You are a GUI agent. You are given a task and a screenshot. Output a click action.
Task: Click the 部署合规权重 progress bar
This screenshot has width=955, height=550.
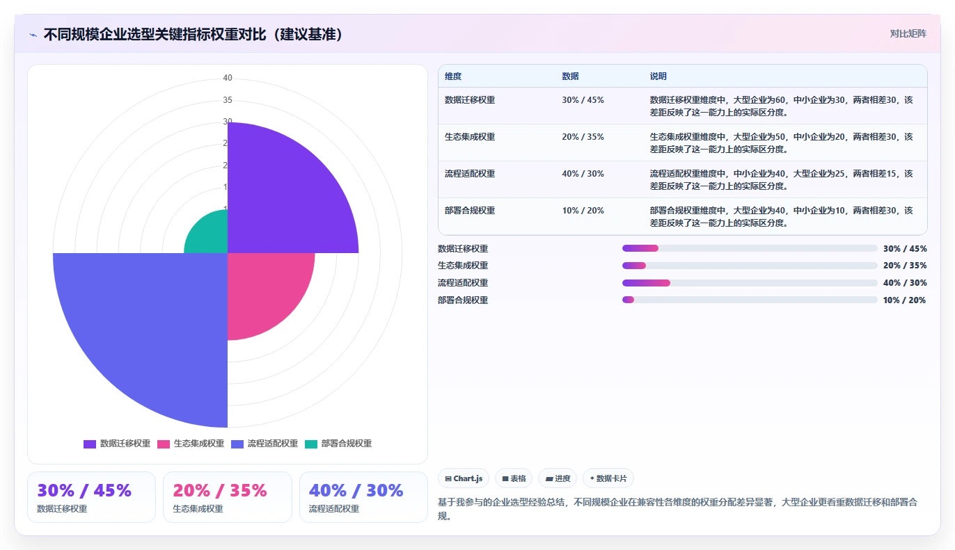(x=750, y=300)
